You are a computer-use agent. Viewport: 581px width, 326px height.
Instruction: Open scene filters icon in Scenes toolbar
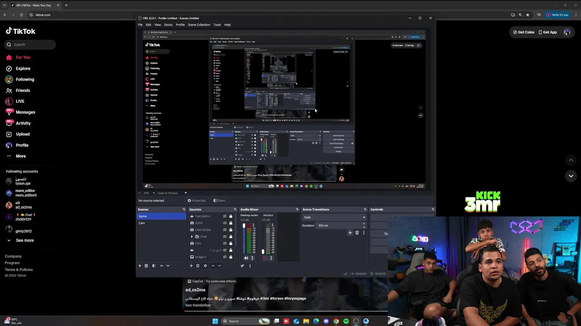(154, 266)
